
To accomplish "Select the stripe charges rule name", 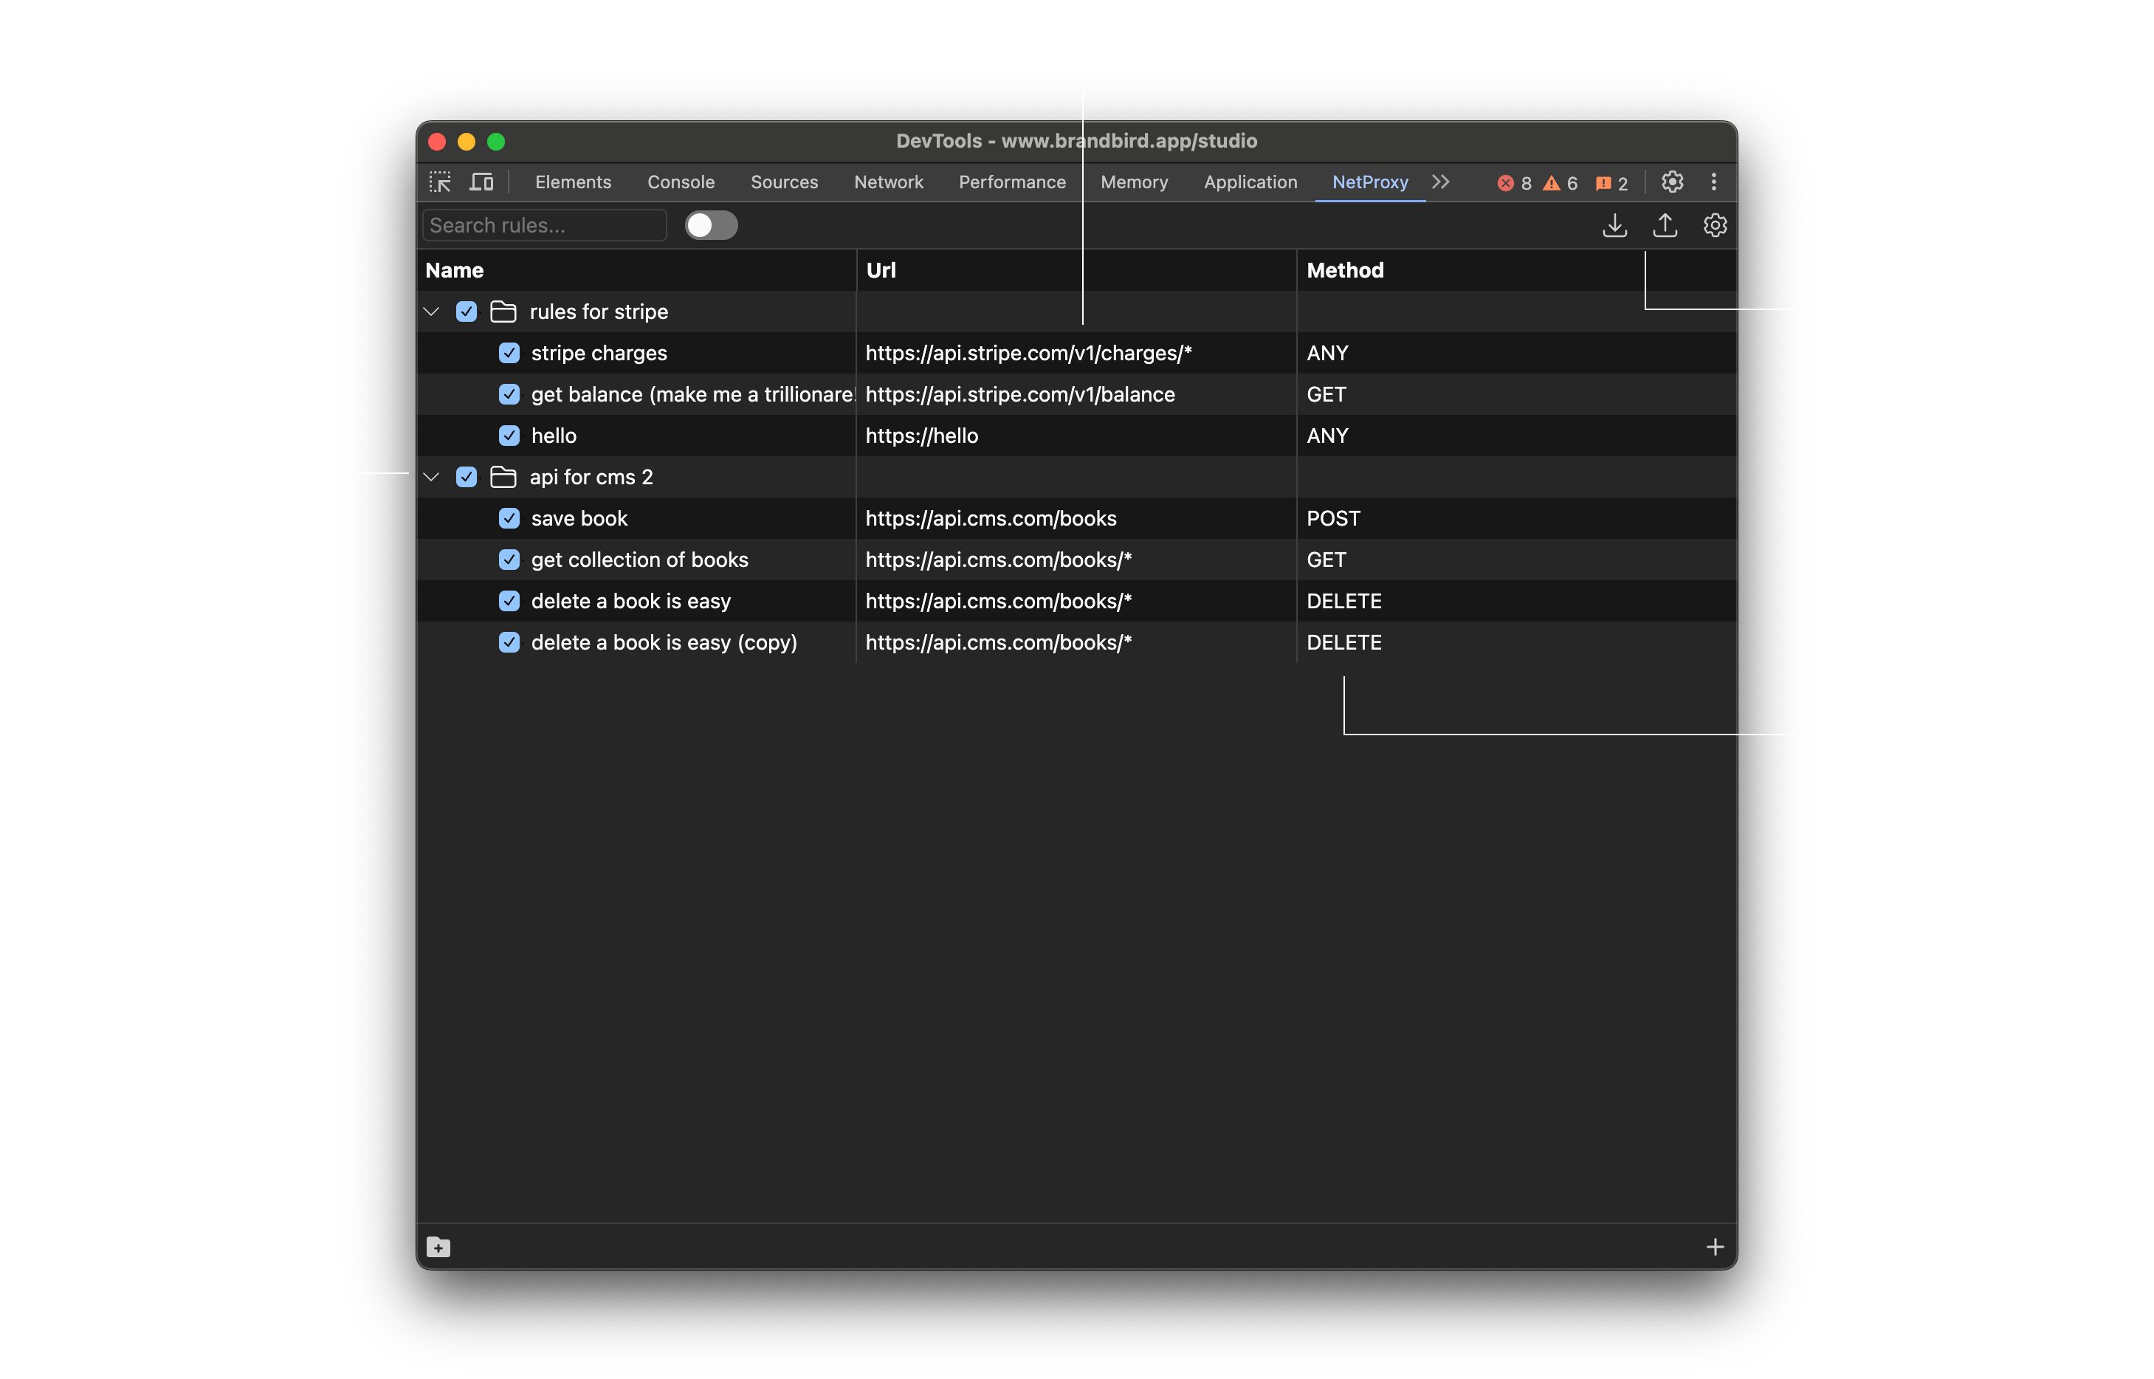I will tap(599, 353).
